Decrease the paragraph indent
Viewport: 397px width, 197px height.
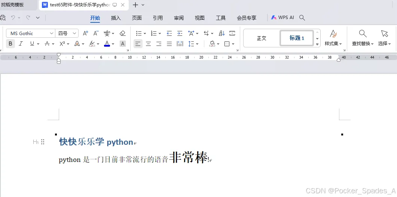coord(169,33)
